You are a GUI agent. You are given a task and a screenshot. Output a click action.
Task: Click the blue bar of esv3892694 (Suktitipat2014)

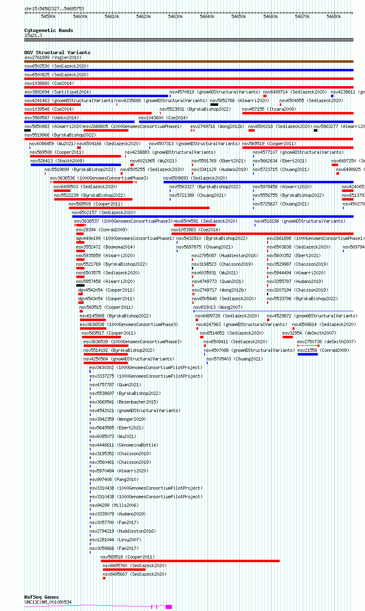96,96
